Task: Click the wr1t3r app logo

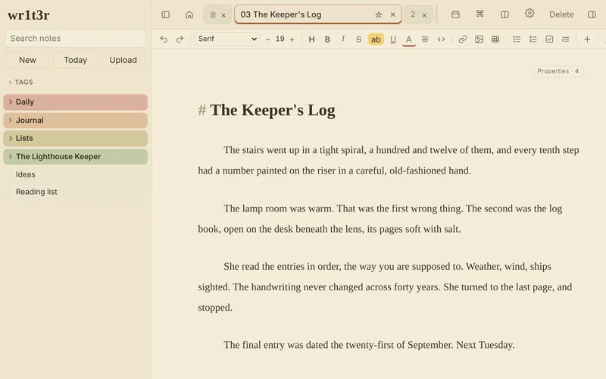Action: pyautogui.click(x=29, y=15)
